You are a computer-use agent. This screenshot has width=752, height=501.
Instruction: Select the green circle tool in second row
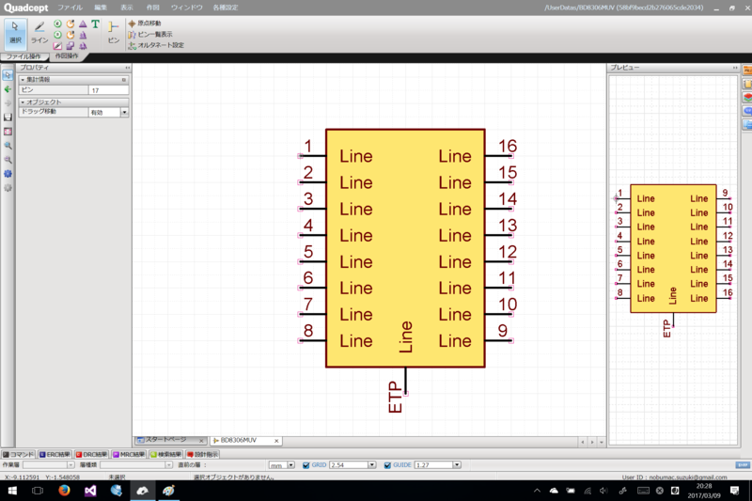pos(57,35)
